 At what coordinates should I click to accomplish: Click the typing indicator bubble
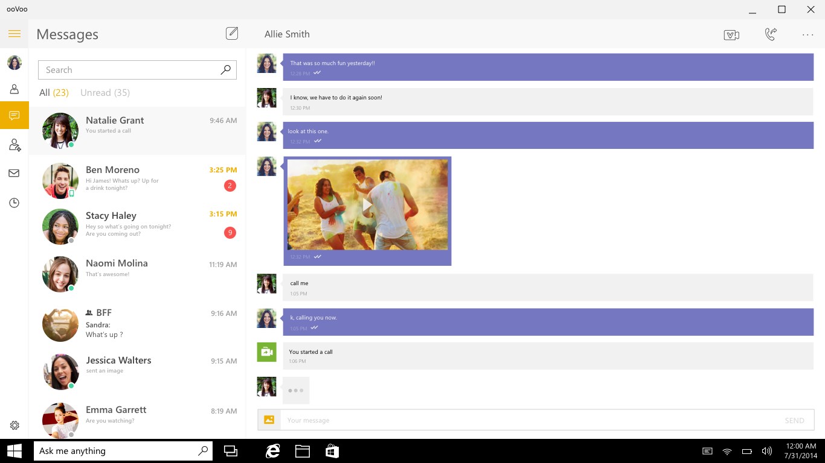(296, 391)
